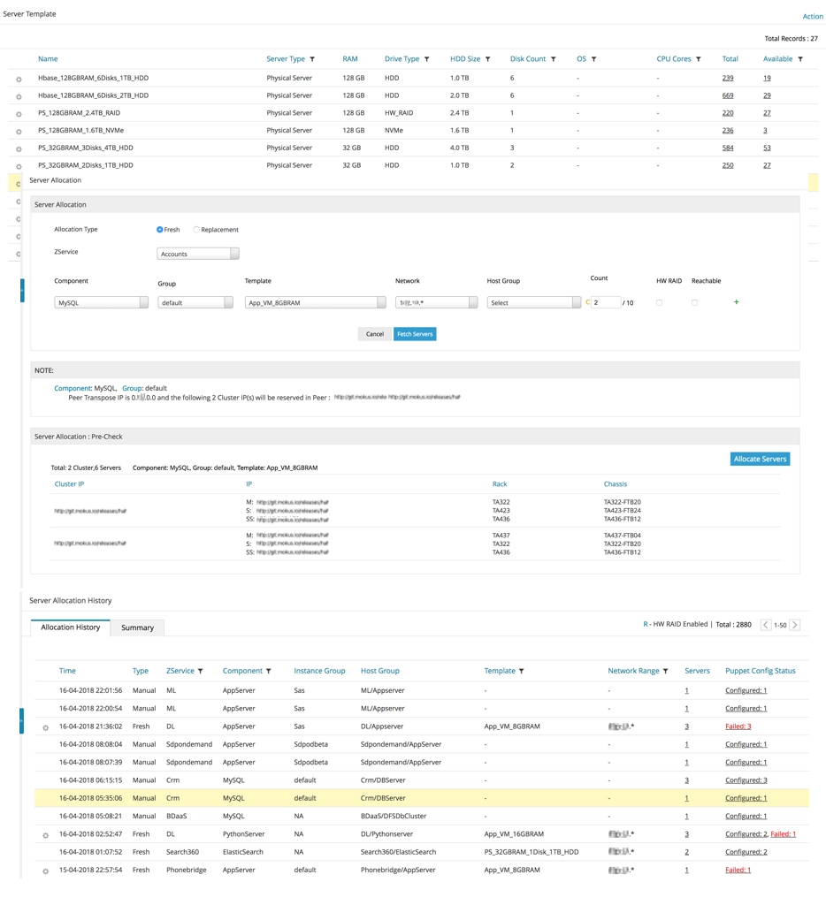Filter the Drive Type column
This screenshot has height=905, width=826.
(x=427, y=59)
